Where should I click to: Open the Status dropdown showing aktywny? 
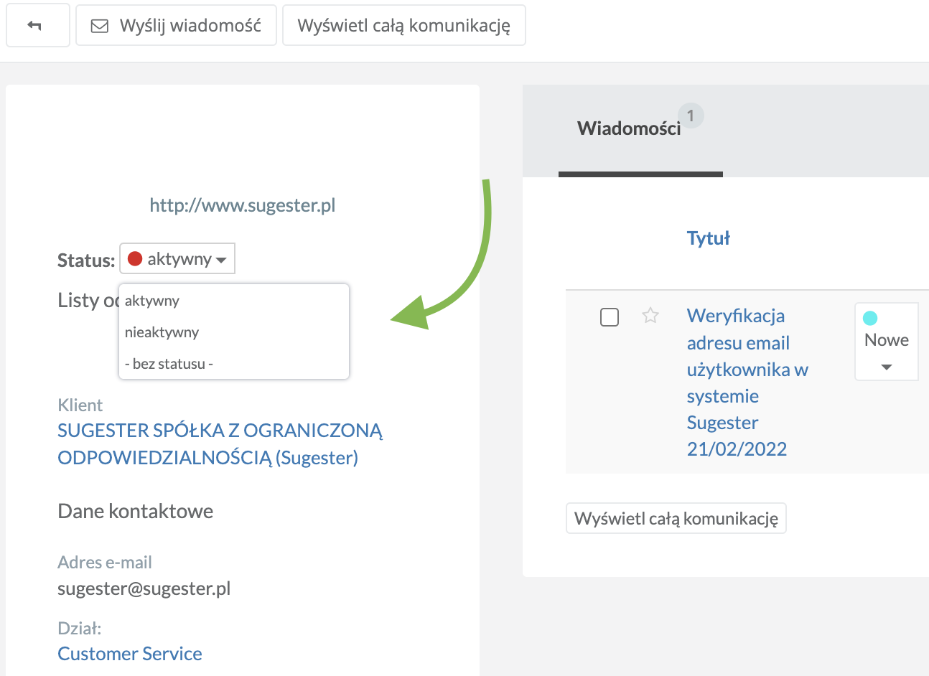[x=177, y=258]
